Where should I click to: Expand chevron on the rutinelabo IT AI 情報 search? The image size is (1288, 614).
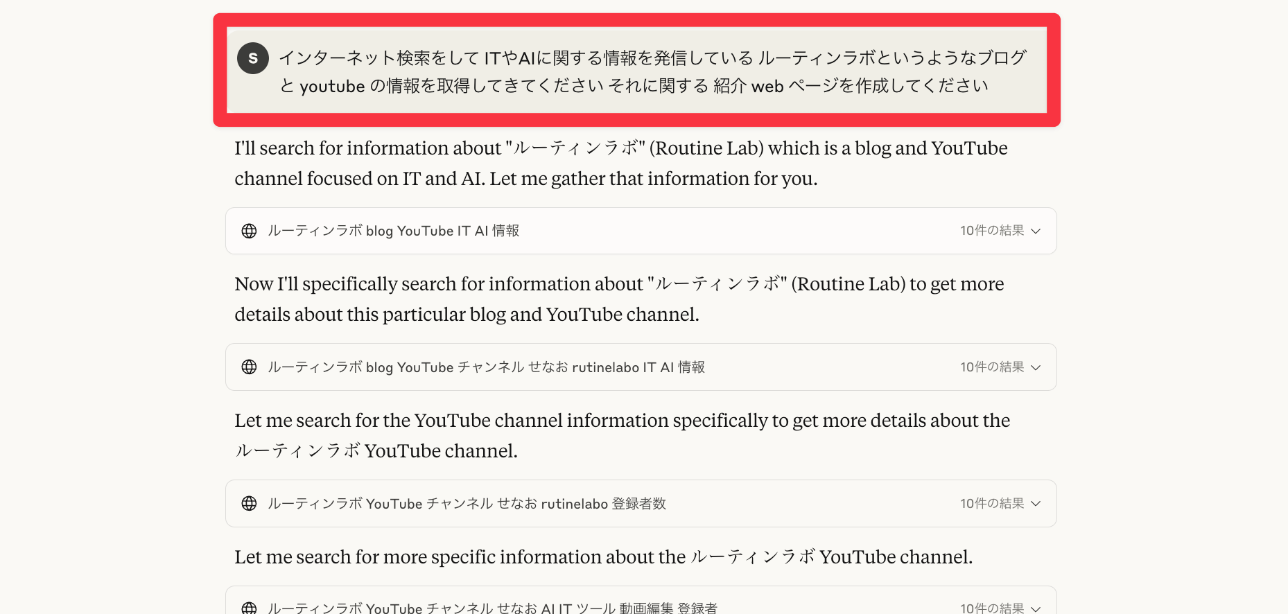tap(1036, 367)
